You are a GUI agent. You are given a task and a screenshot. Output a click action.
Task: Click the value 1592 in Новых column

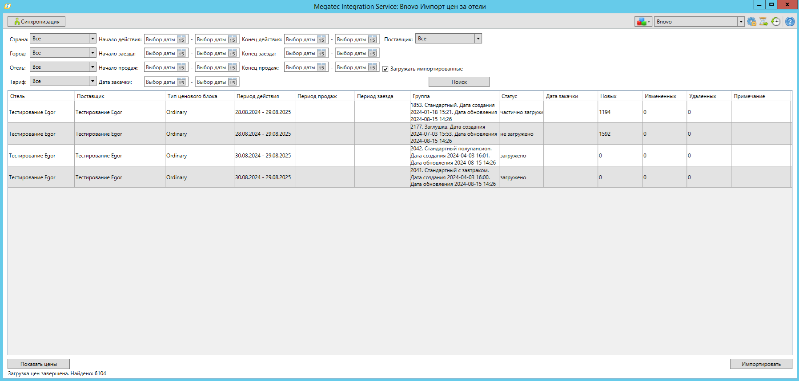tap(605, 134)
